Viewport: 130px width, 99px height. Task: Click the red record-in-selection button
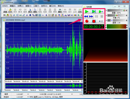[x=94, y=21]
